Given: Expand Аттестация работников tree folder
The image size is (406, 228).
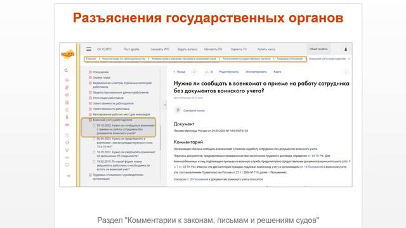Looking at the screenshot, I should pyautogui.click(x=90, y=98).
